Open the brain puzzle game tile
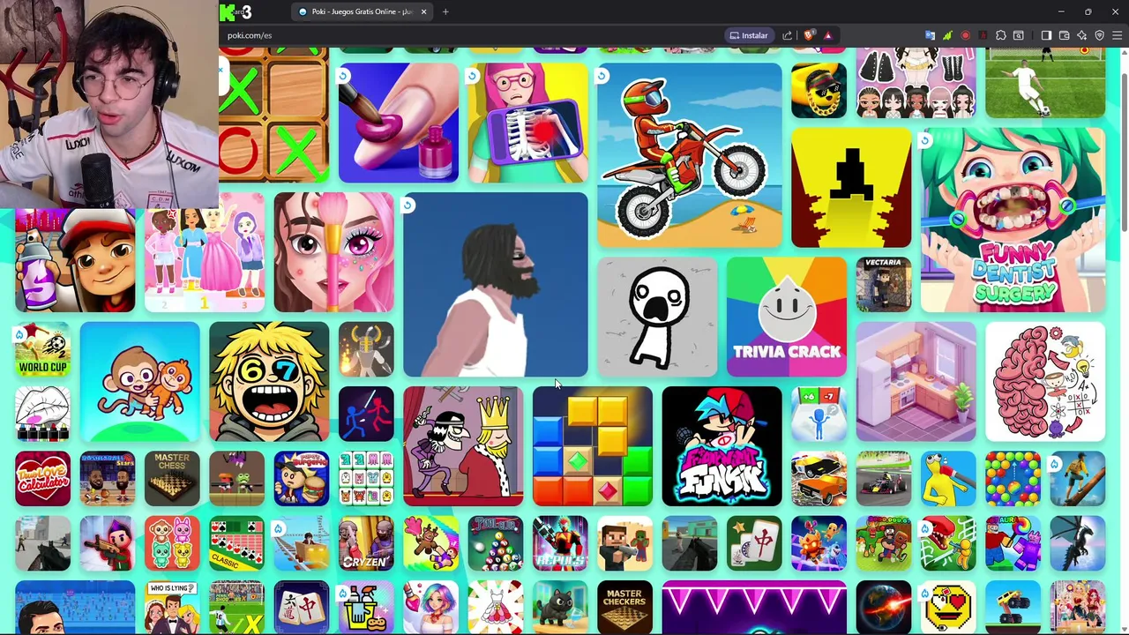The image size is (1129, 635). [x=1045, y=382]
